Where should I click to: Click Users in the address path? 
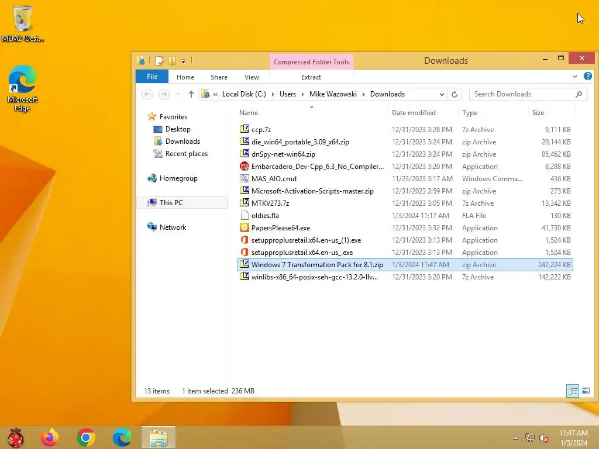click(x=288, y=94)
